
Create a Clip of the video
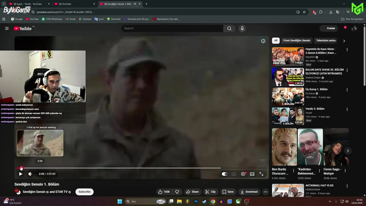[x=210, y=192]
